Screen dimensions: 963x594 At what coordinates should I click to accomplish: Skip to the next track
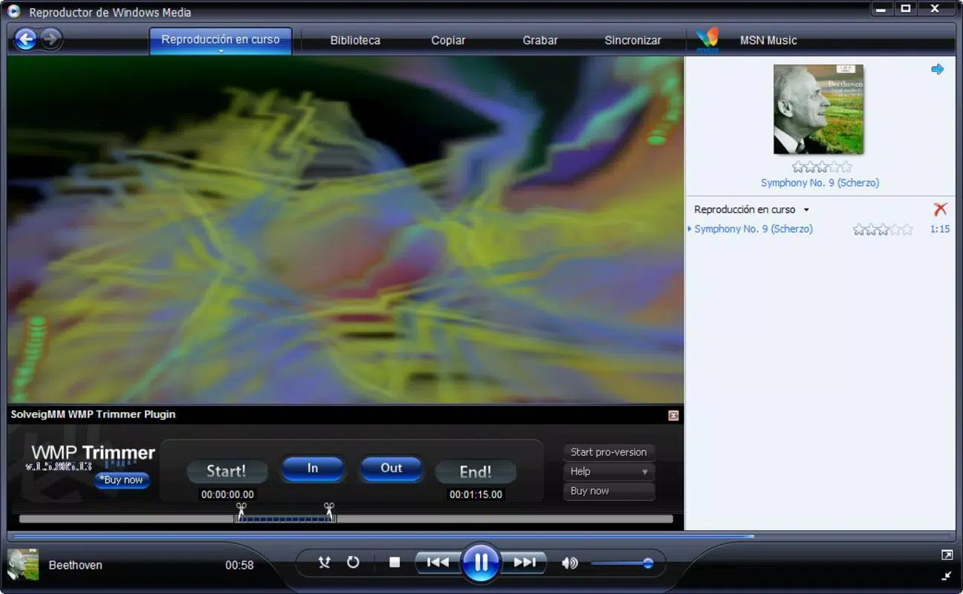point(525,563)
